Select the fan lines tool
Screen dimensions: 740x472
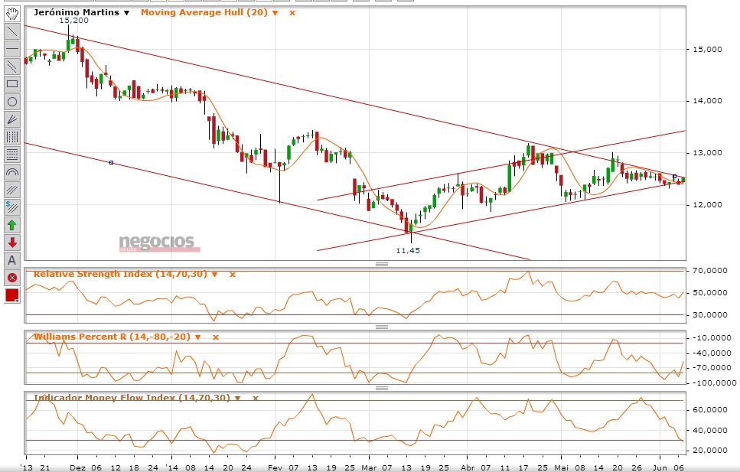pyautogui.click(x=12, y=119)
